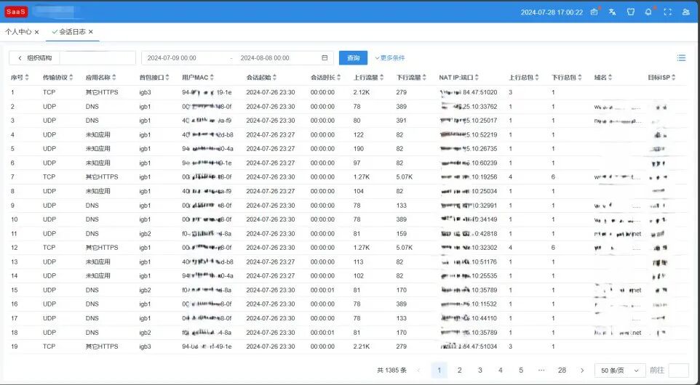Close the 会话日志 tab
This screenshot has height=385, width=700.
[x=91, y=32]
